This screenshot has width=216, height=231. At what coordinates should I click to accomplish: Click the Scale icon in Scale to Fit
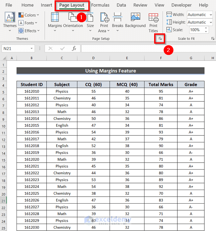[169, 30]
